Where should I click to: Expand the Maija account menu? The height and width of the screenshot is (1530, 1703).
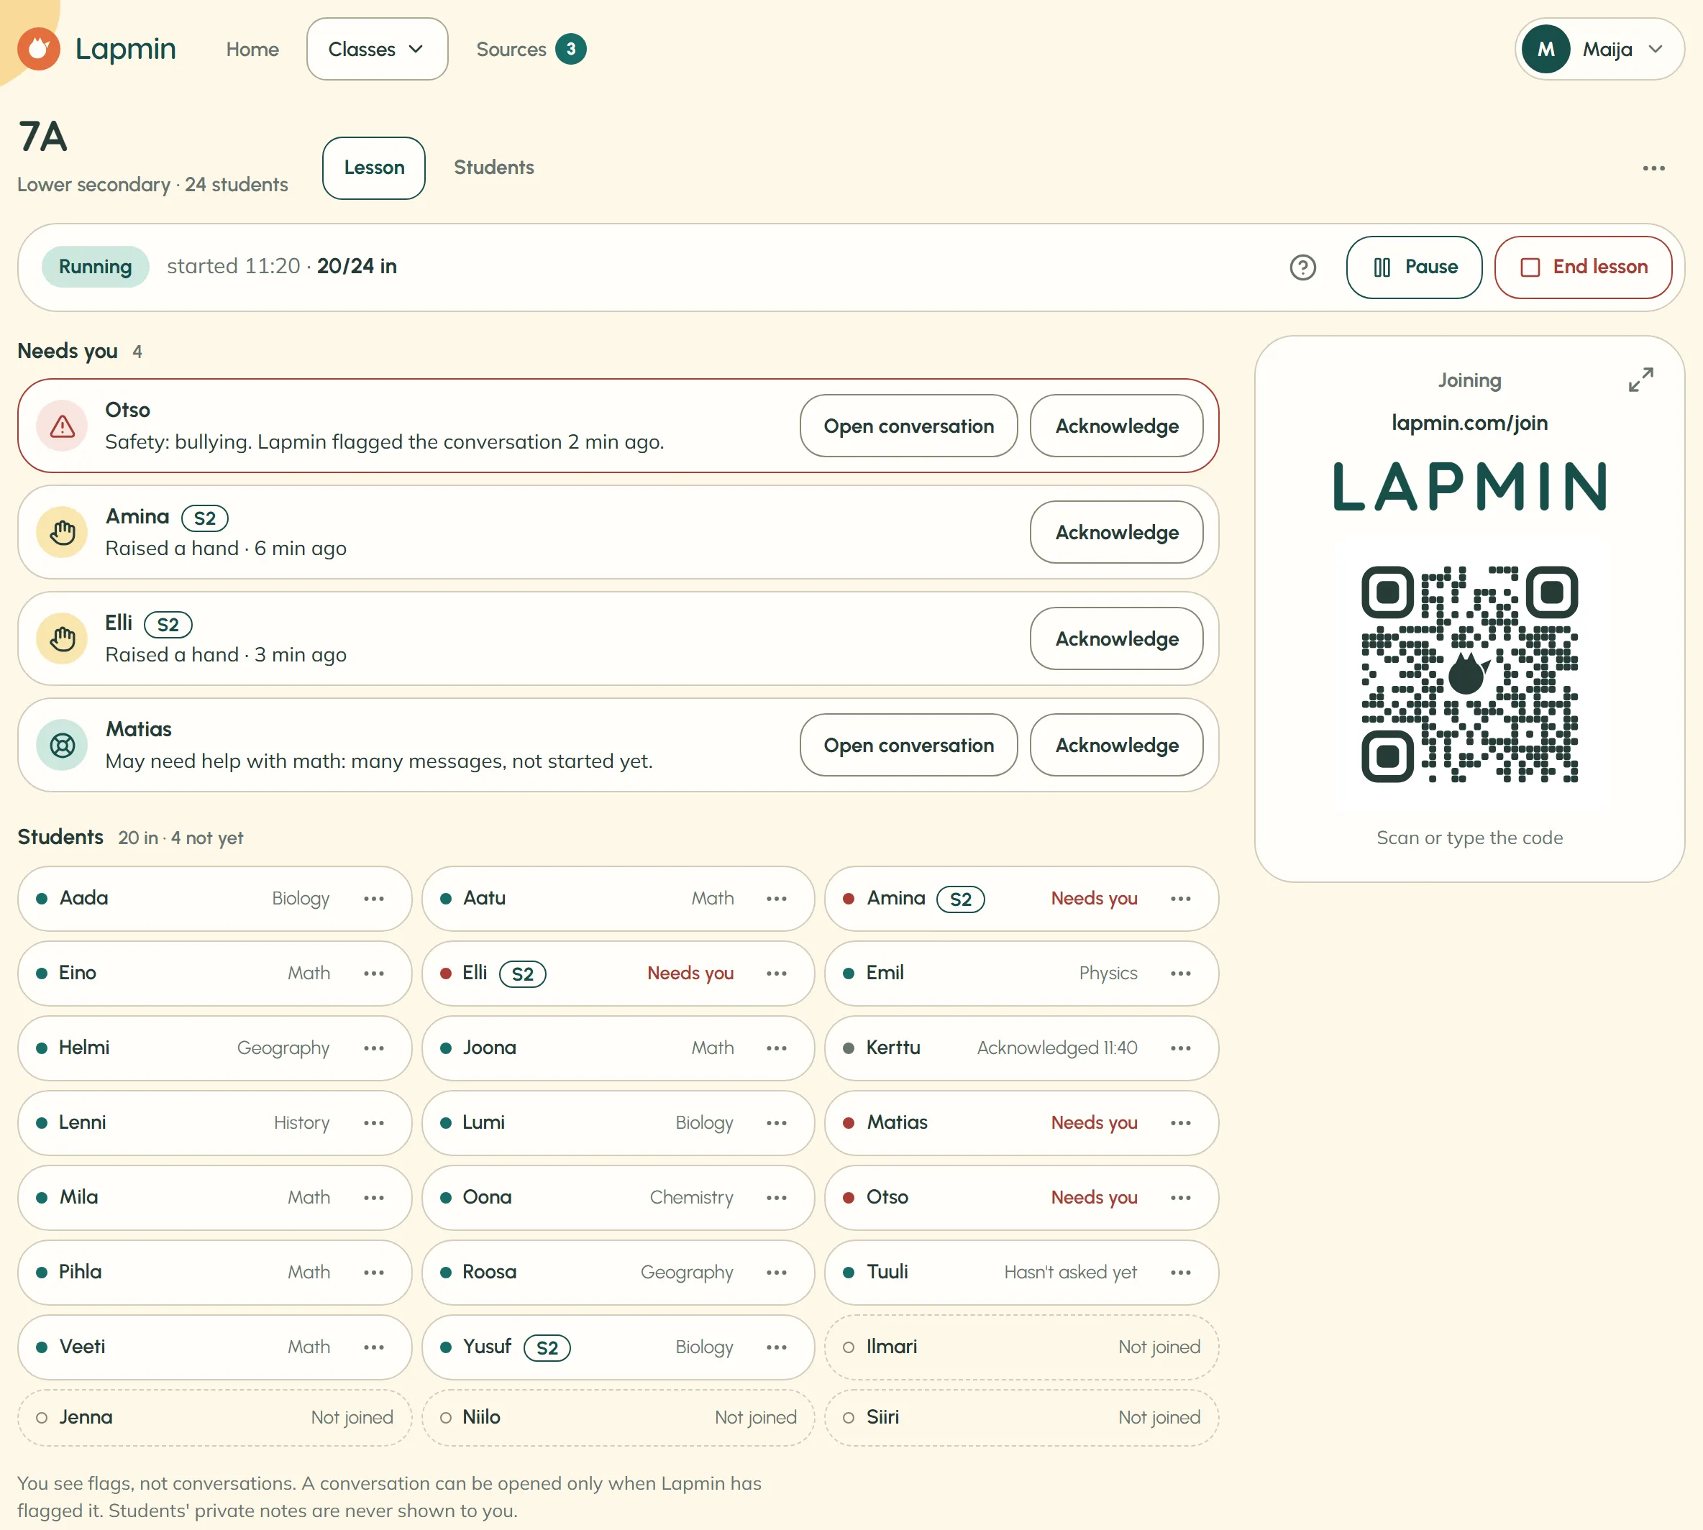(x=1599, y=50)
